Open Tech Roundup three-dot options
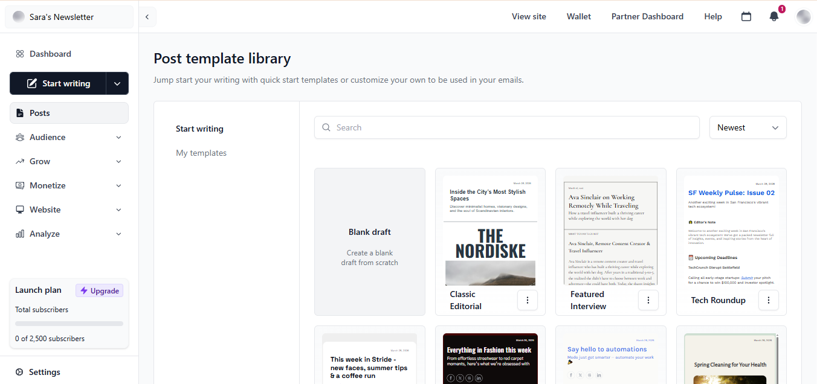 [769, 300]
